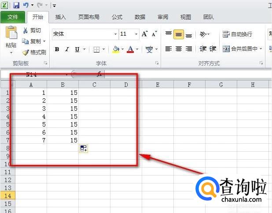
Task: Select cell B7 containing 15
Action: [x=62, y=140]
